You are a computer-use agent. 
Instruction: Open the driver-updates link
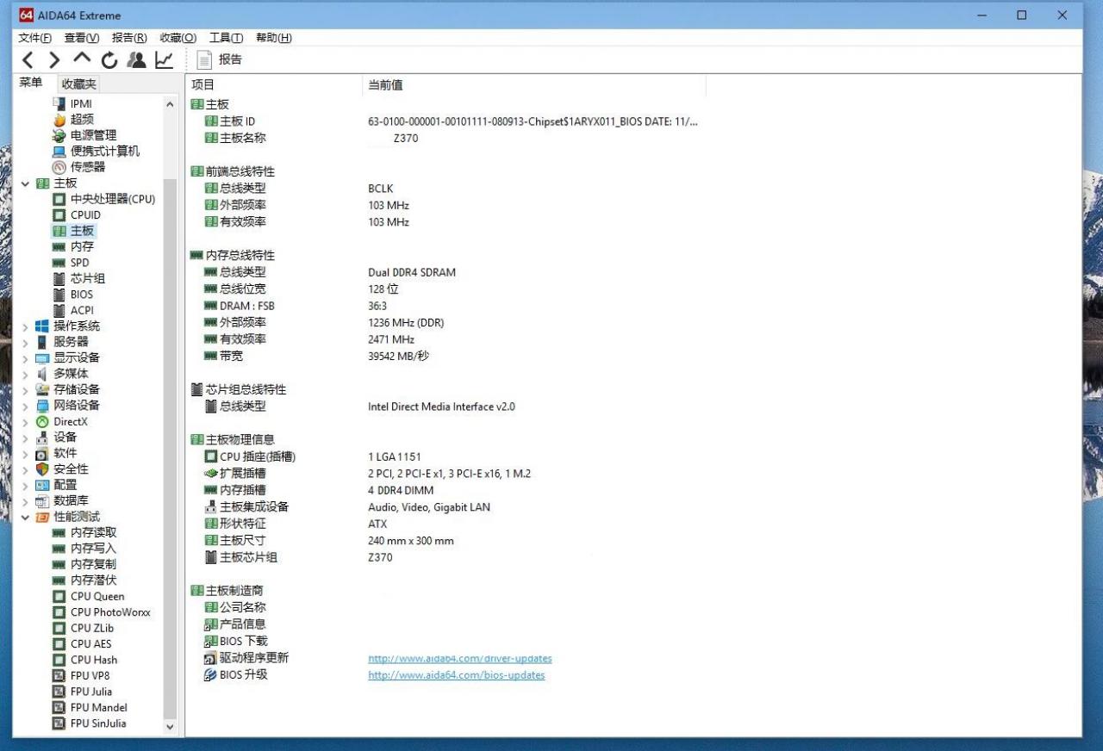[460, 659]
